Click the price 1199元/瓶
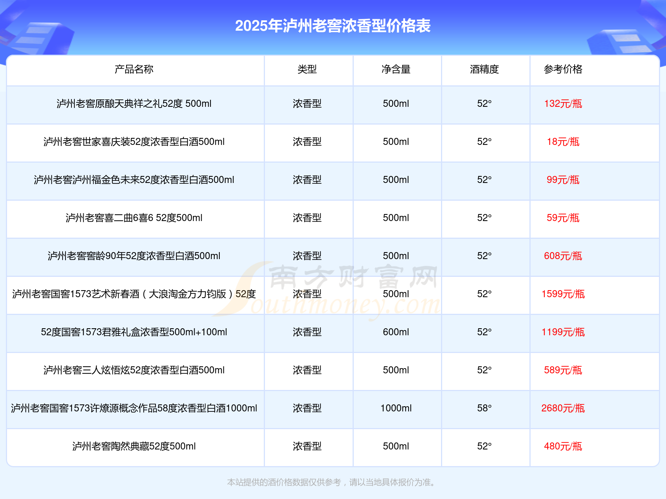 (x=563, y=332)
